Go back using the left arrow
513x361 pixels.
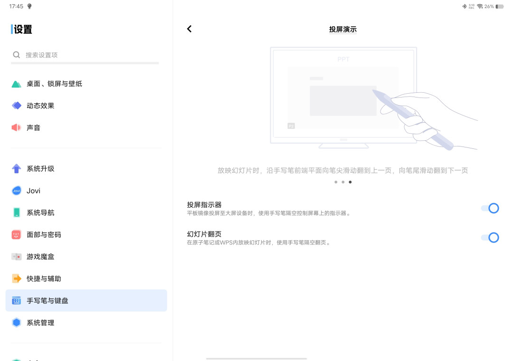[x=190, y=29]
